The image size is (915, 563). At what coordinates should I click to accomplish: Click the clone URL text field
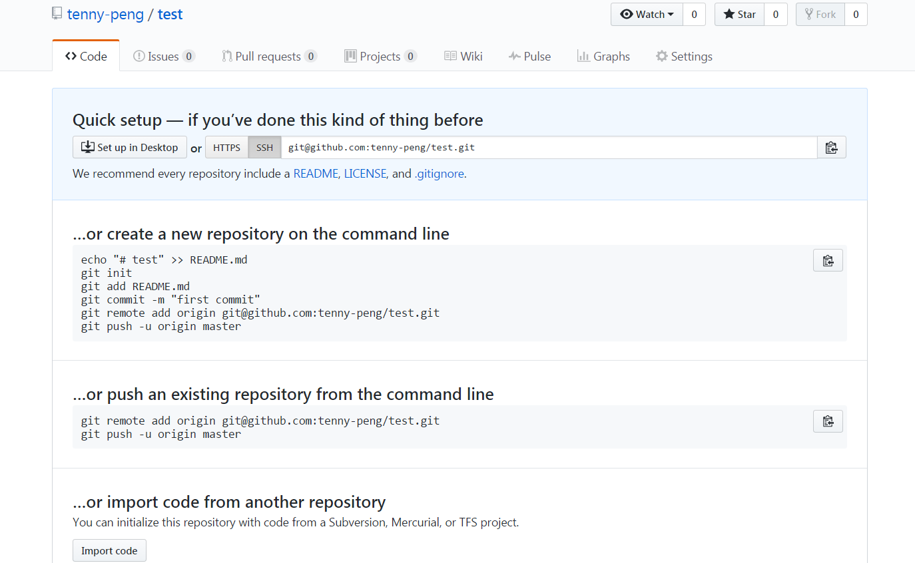pyautogui.click(x=549, y=147)
